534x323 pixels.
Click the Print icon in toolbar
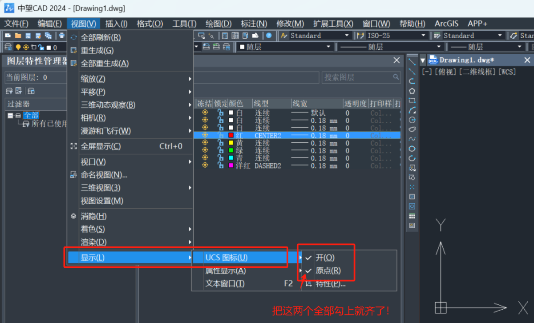[x=62, y=36]
